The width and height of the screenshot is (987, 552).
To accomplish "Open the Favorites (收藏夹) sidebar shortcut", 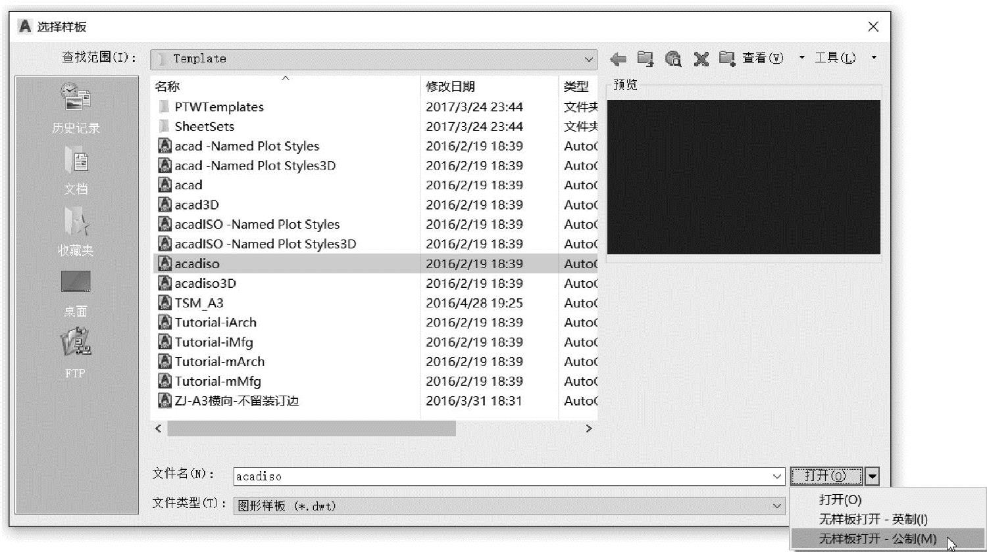I will [x=76, y=231].
